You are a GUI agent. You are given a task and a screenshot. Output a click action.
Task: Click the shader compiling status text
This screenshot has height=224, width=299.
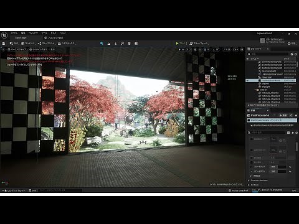point(267,190)
